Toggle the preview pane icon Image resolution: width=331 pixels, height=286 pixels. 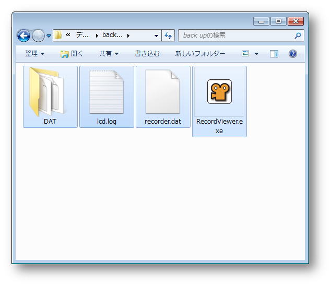coord(274,54)
